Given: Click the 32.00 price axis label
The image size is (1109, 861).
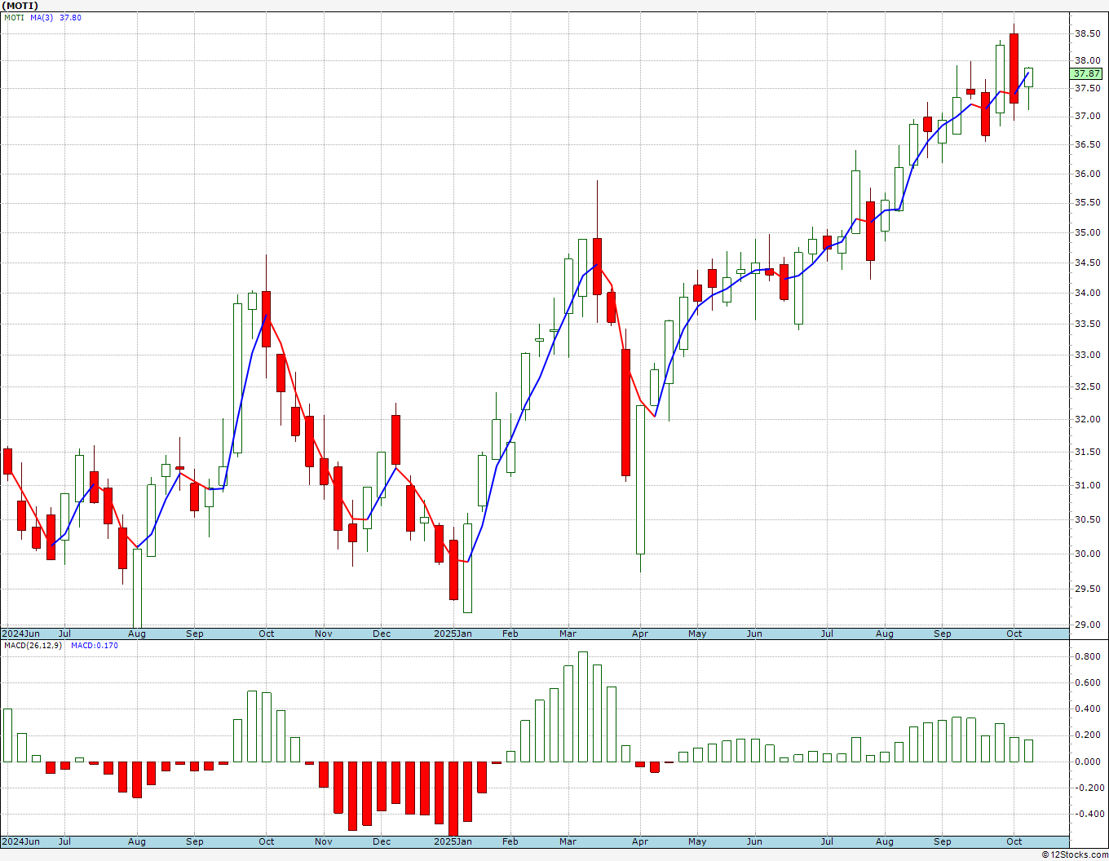Looking at the screenshot, I should pos(1088,420).
